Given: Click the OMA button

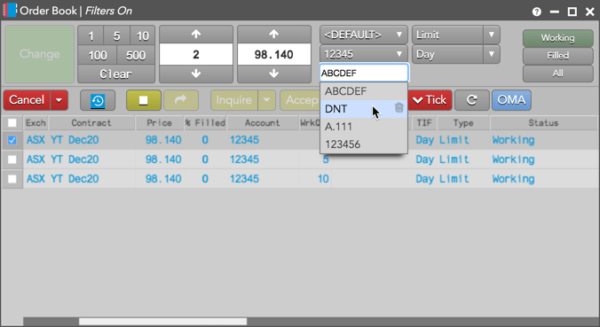Looking at the screenshot, I should point(511,100).
